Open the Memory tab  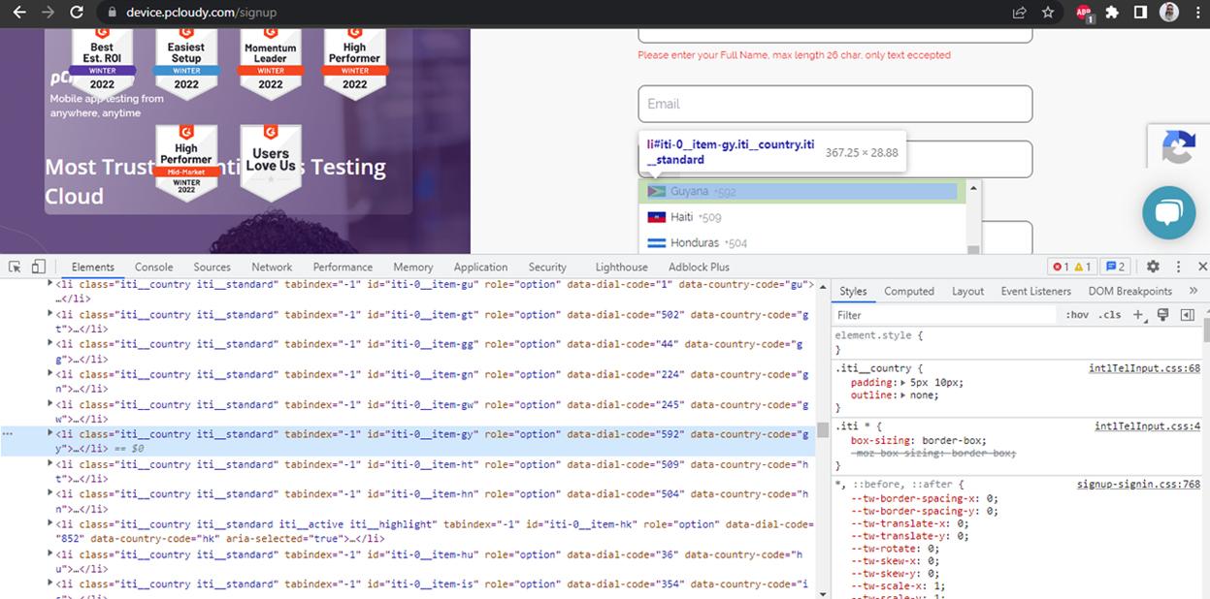413,267
